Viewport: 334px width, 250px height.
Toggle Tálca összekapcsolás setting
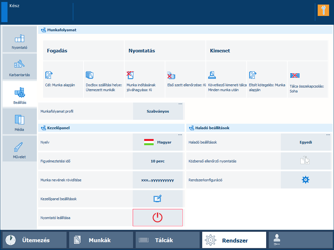point(308,80)
